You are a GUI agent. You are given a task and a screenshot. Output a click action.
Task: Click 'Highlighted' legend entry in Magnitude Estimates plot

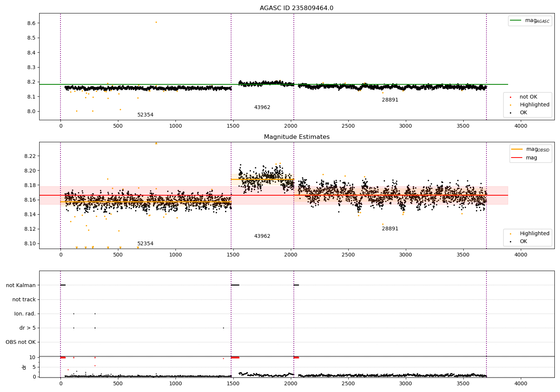click(535, 234)
